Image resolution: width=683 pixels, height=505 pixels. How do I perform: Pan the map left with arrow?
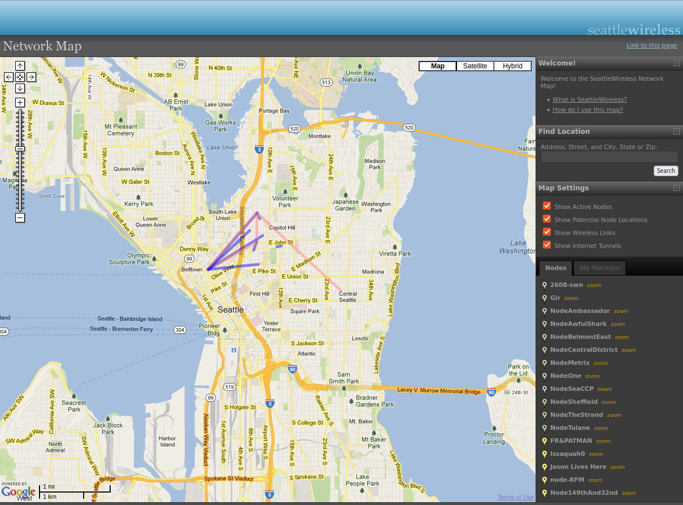click(8, 77)
